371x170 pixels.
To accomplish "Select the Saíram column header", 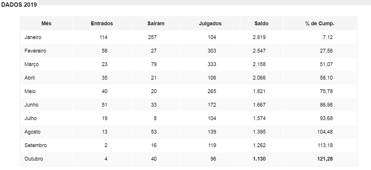I will click(x=156, y=24).
